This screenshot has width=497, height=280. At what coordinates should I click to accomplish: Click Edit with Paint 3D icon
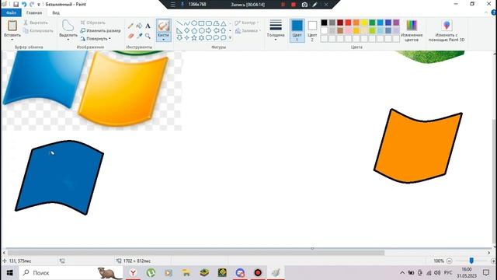(447, 26)
